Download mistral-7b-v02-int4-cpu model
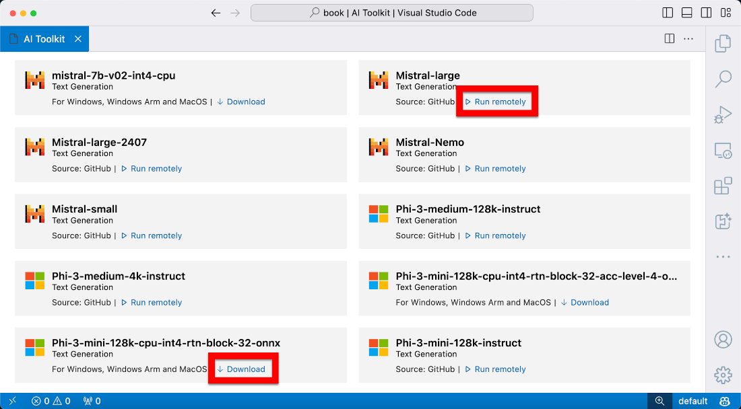The width and height of the screenshot is (741, 409). (241, 102)
